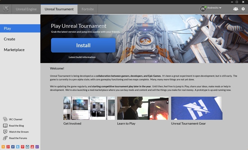Click the Epic Games logo in the header
The width and height of the screenshot is (248, 150).
[6, 9]
